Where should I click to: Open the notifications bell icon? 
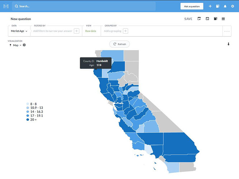click(x=225, y=6)
